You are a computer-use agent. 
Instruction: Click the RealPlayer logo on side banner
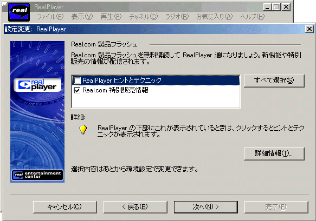pyautogui.click(x=37, y=85)
